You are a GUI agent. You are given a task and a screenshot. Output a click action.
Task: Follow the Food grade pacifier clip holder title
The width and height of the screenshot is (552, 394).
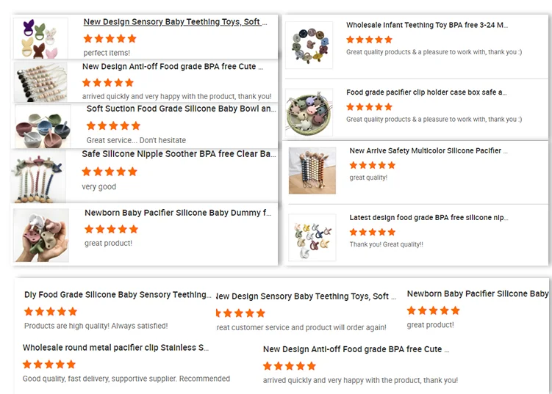(x=426, y=92)
